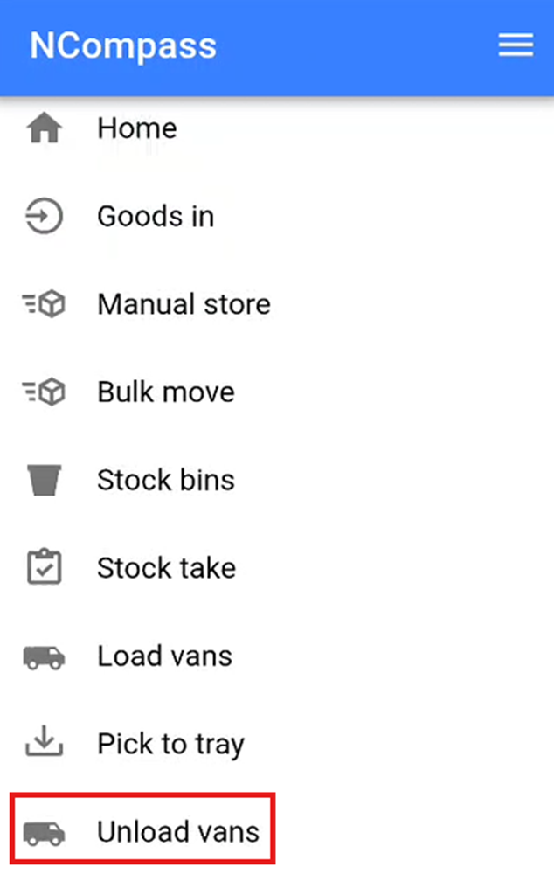
Task: Go to Stock bins
Action: 166,481
